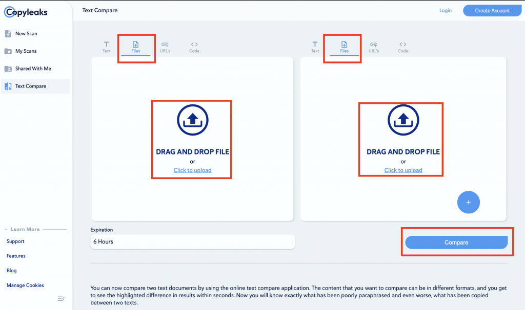Image resolution: width=525 pixels, height=310 pixels.
Task: Open New Scan from the sidebar
Action: coord(26,33)
